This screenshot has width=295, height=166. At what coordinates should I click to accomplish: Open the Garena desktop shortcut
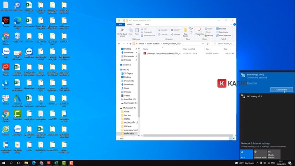pos(6,22)
